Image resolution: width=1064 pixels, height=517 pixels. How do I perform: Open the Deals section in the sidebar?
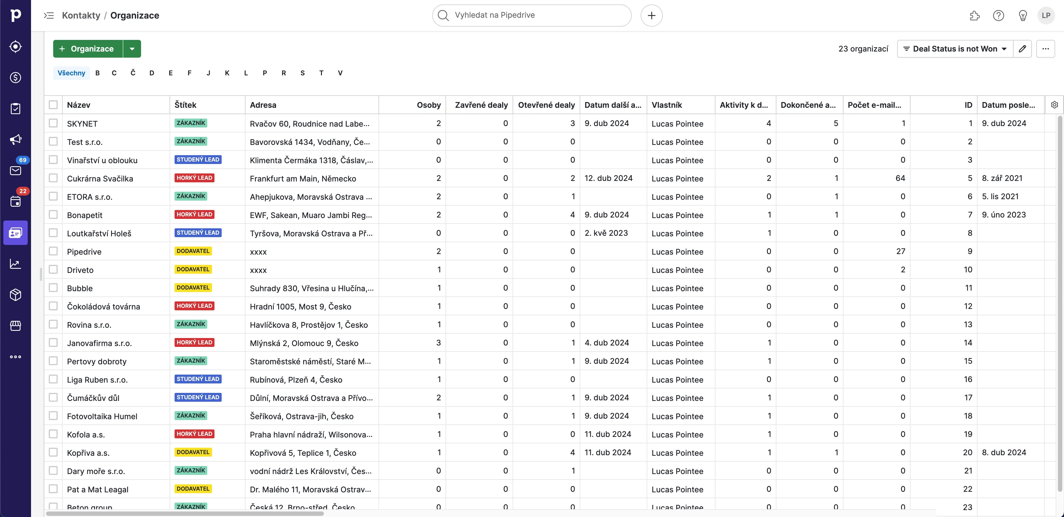coord(15,78)
